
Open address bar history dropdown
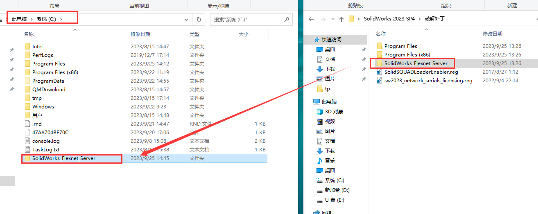click(186, 19)
